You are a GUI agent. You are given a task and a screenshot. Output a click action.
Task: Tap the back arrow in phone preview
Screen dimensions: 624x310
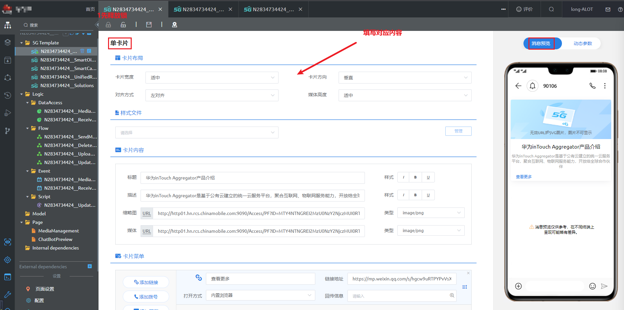(518, 86)
